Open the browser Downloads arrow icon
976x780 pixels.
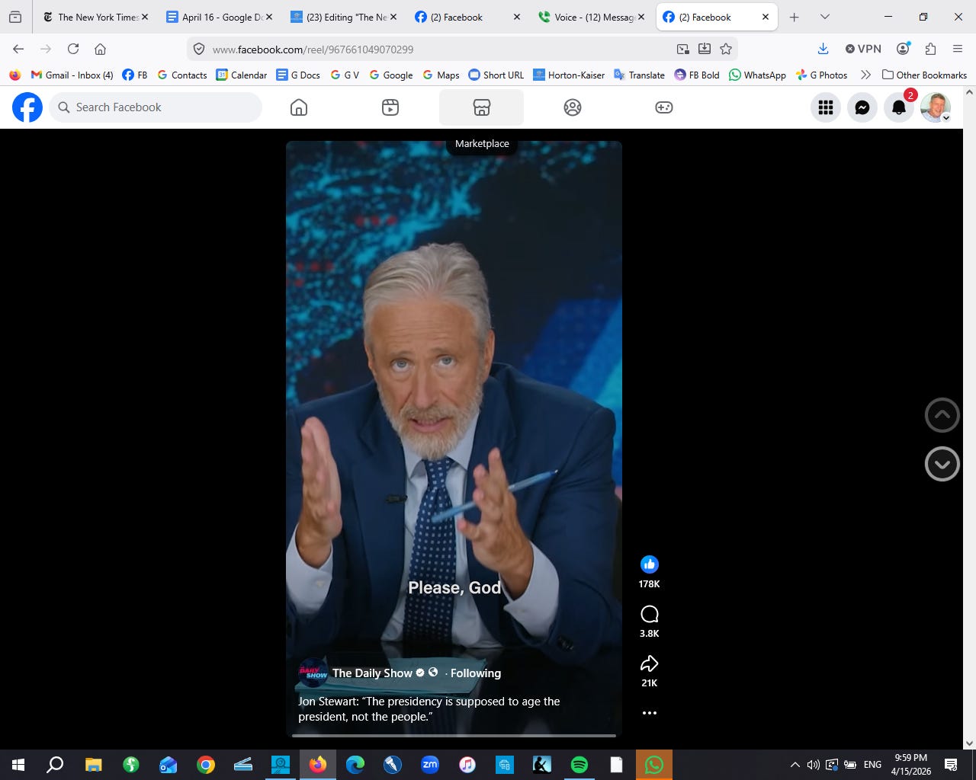823,49
